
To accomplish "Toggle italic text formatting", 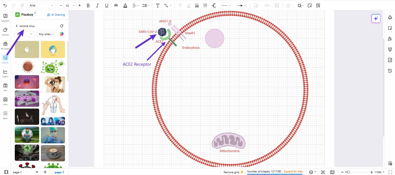I will point(97,5).
